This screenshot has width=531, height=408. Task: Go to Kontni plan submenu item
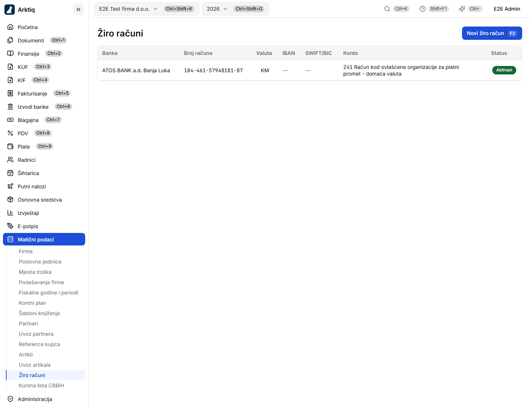pyautogui.click(x=32, y=303)
